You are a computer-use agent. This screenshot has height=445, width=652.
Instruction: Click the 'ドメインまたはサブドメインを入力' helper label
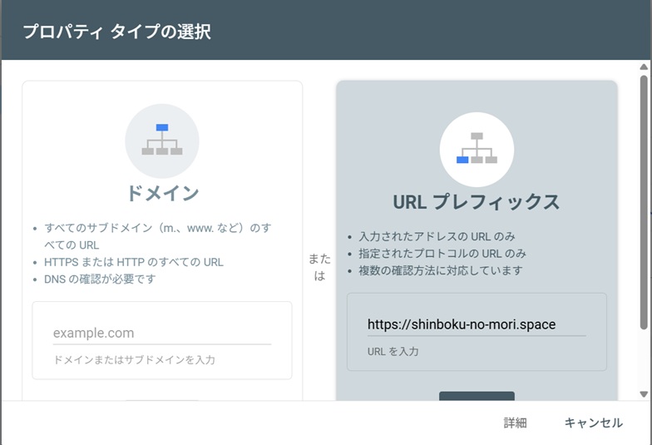[x=134, y=360]
